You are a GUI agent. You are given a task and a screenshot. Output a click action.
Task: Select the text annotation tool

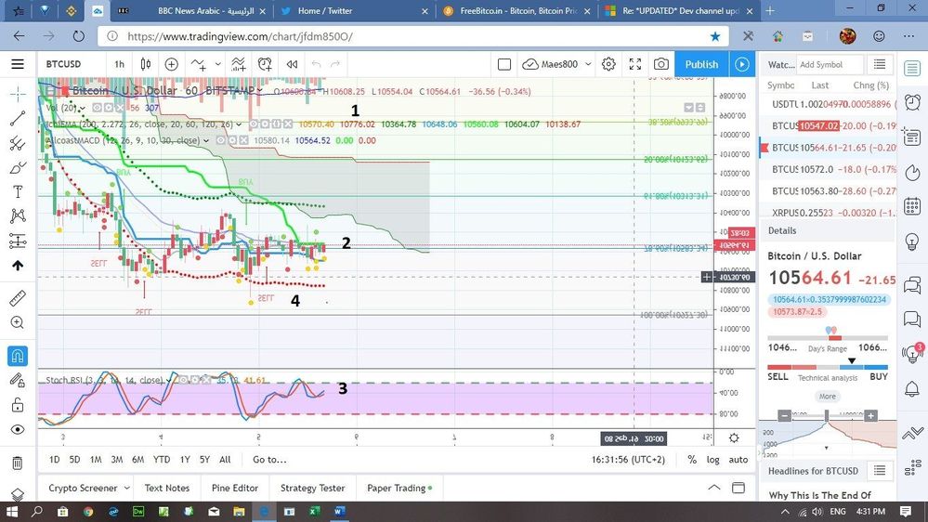(17, 191)
